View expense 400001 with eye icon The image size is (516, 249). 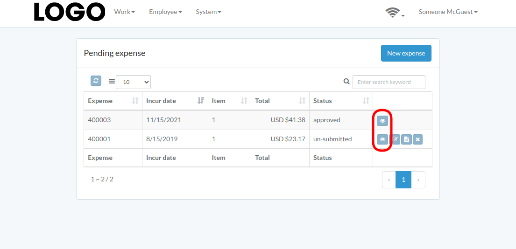point(382,139)
